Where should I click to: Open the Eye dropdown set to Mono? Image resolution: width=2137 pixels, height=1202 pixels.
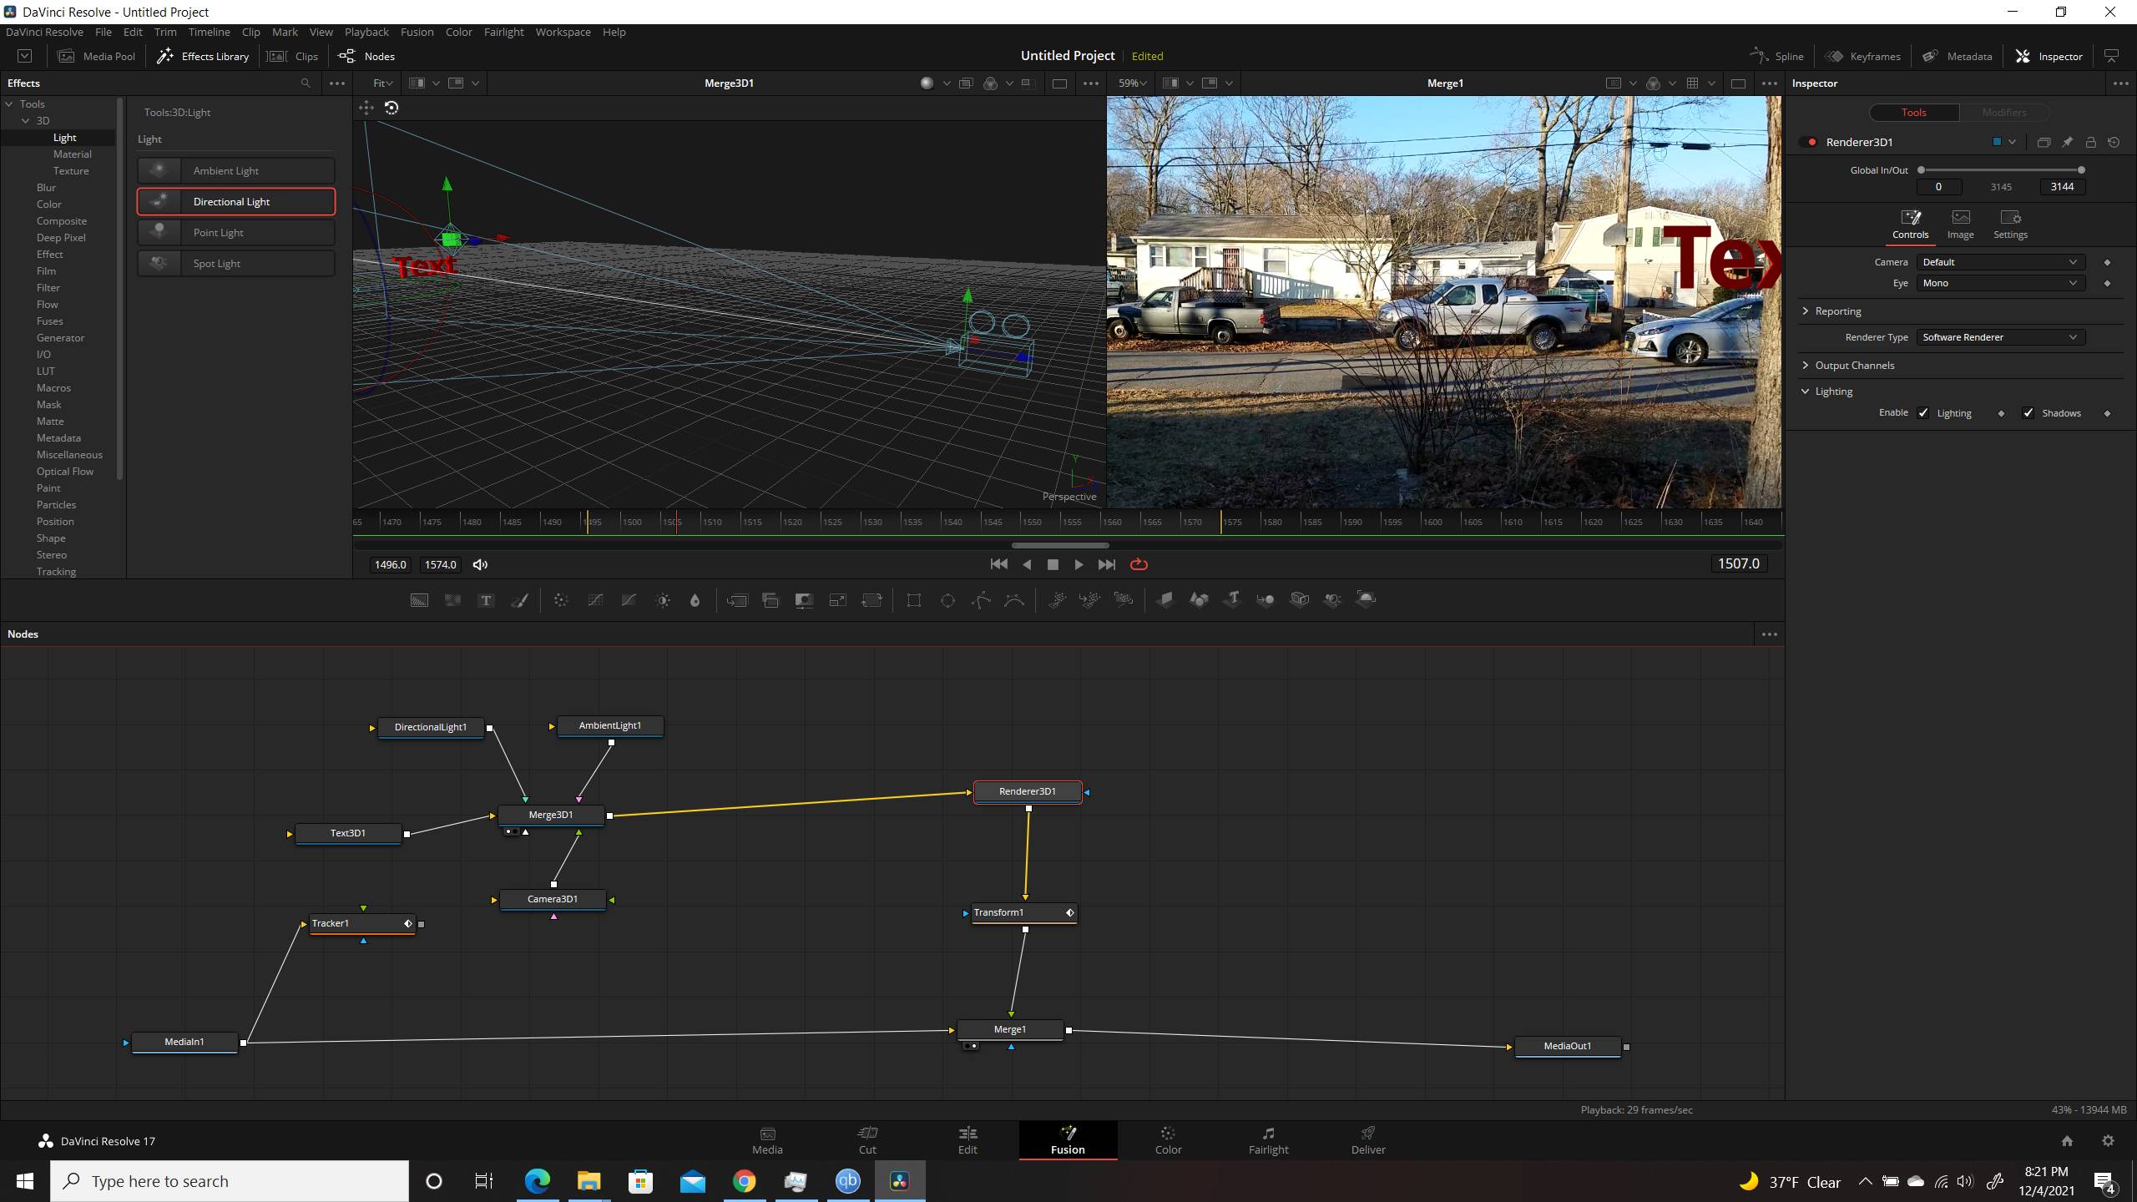click(x=2000, y=283)
